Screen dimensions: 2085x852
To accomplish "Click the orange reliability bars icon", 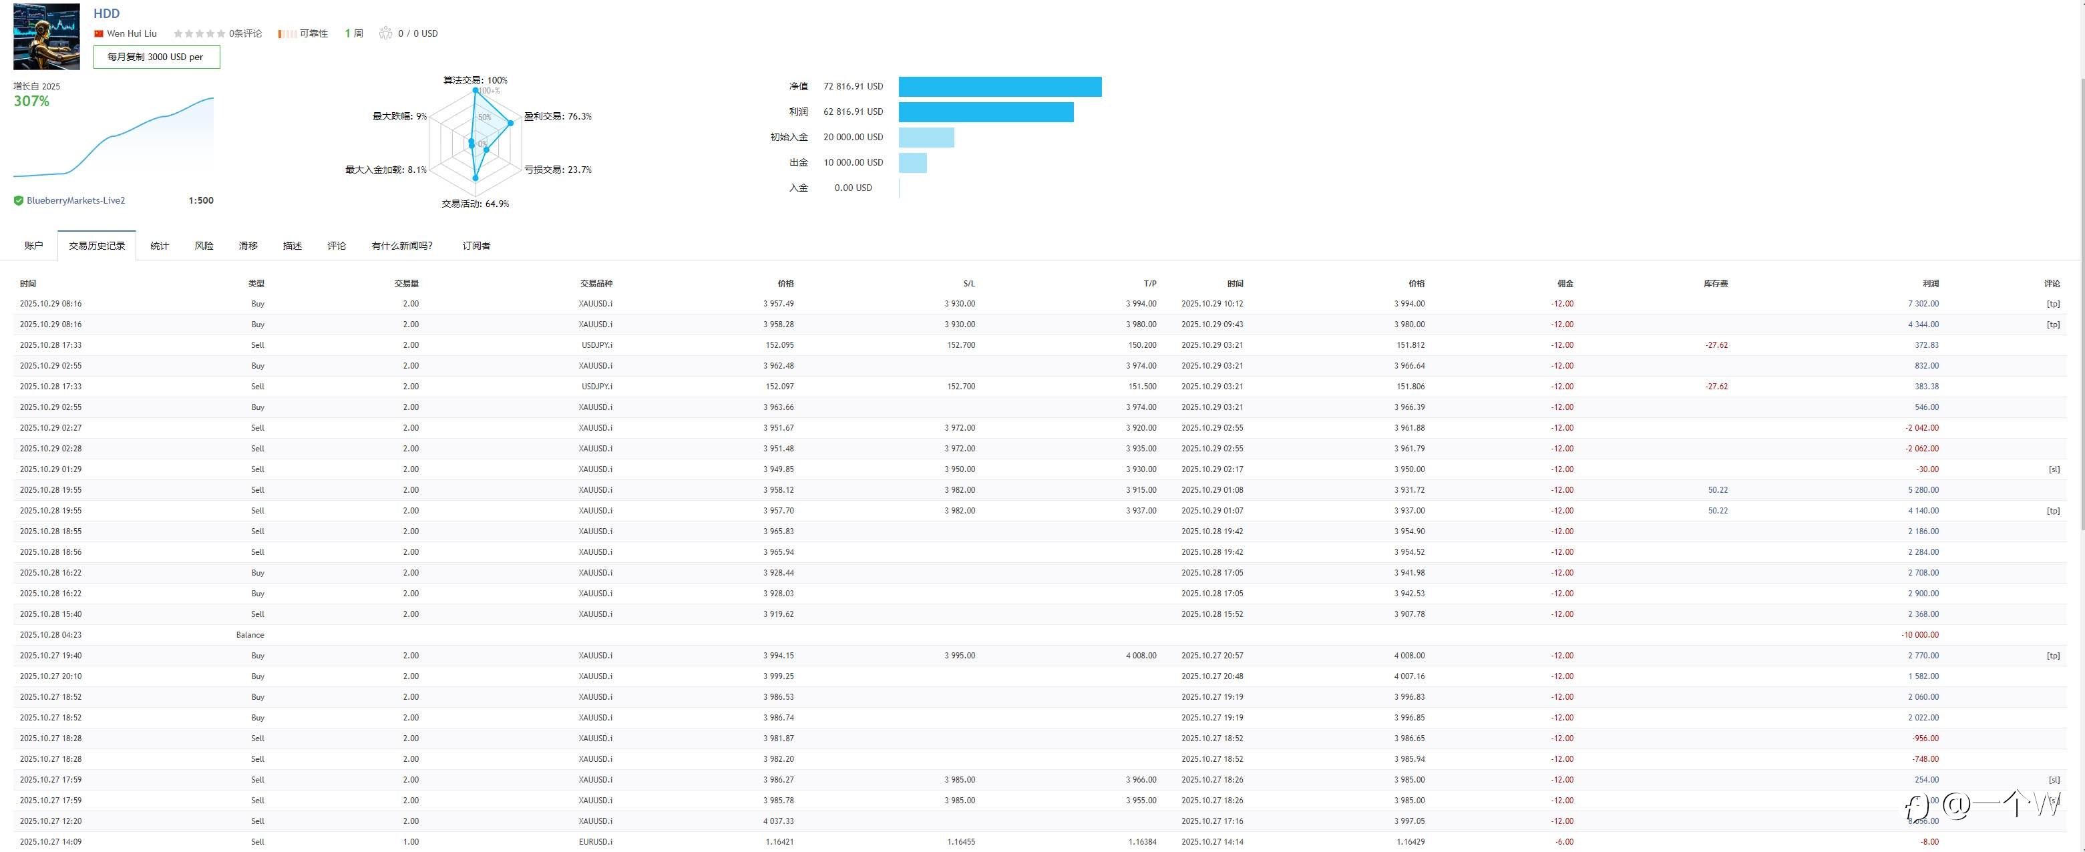I will click(287, 34).
